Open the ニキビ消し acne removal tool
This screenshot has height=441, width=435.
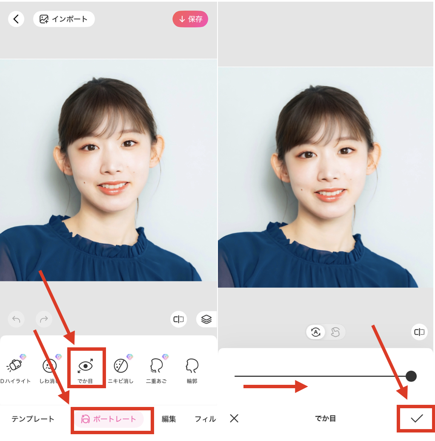click(x=120, y=367)
